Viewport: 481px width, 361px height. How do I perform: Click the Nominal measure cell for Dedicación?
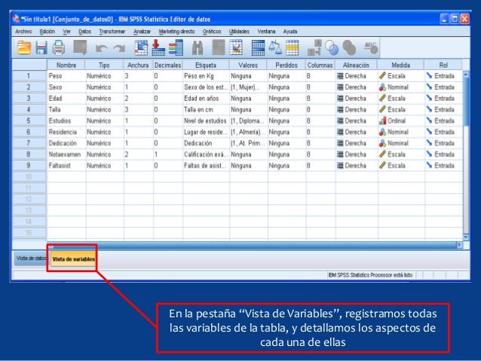pyautogui.click(x=401, y=143)
